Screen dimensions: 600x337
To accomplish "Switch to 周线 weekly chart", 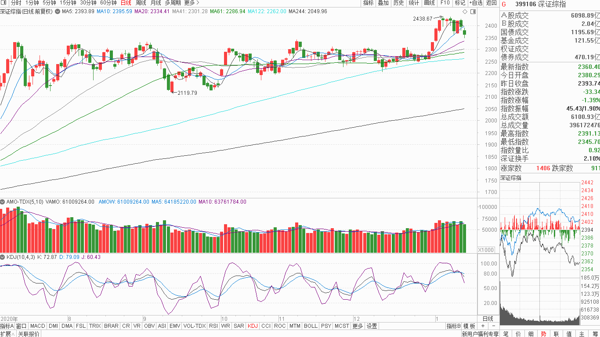I will point(141,3).
